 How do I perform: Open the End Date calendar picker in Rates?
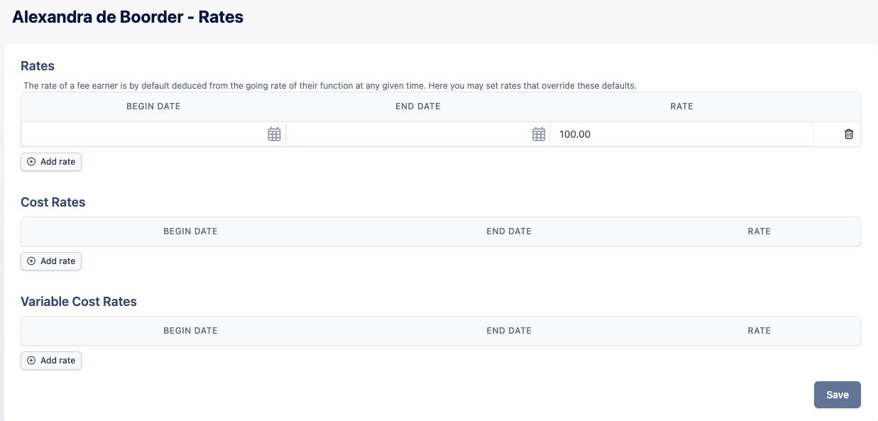[x=539, y=134]
